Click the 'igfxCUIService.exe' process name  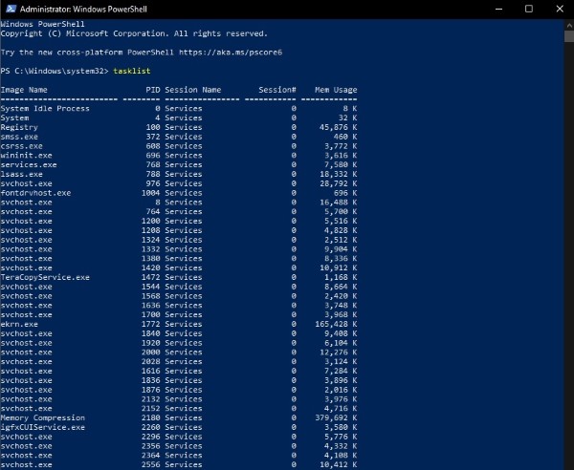click(x=43, y=427)
